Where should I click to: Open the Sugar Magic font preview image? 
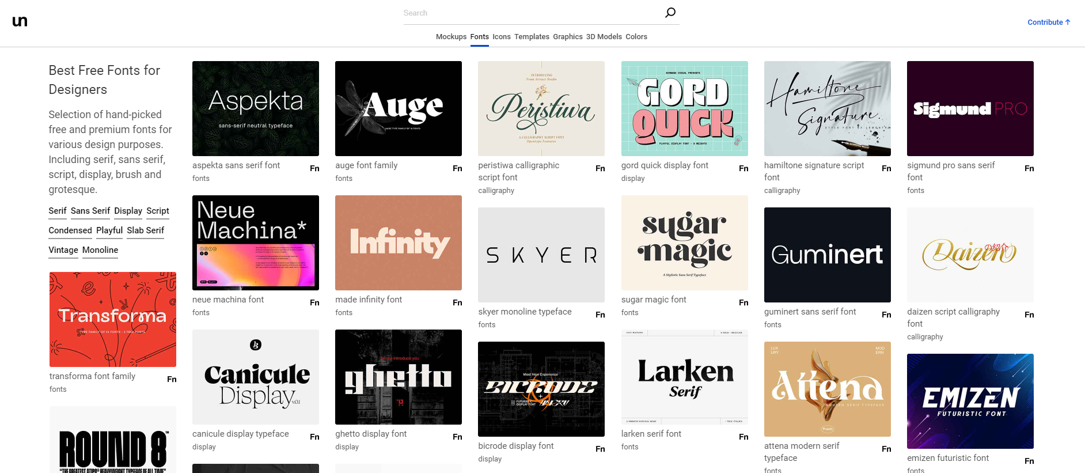(x=684, y=243)
